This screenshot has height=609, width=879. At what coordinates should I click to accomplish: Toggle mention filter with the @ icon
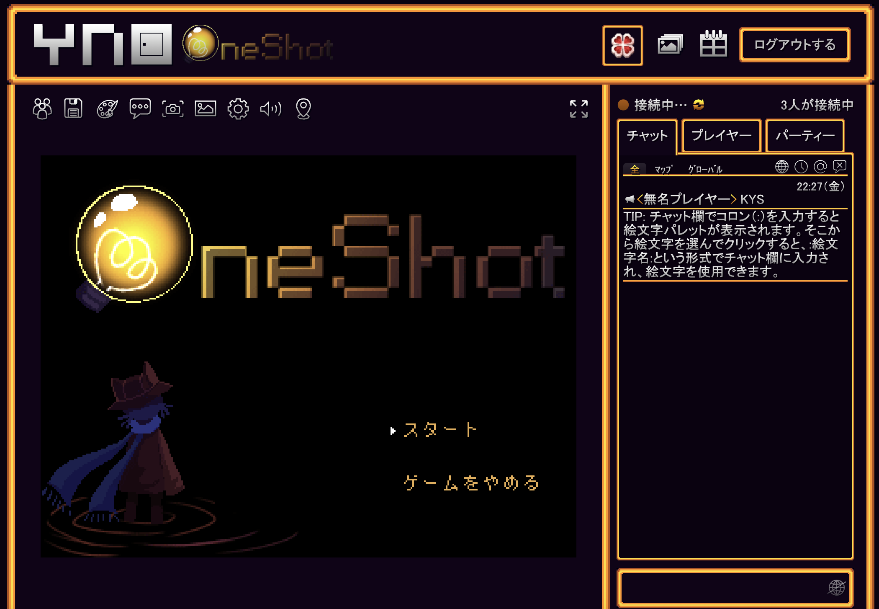click(x=820, y=167)
